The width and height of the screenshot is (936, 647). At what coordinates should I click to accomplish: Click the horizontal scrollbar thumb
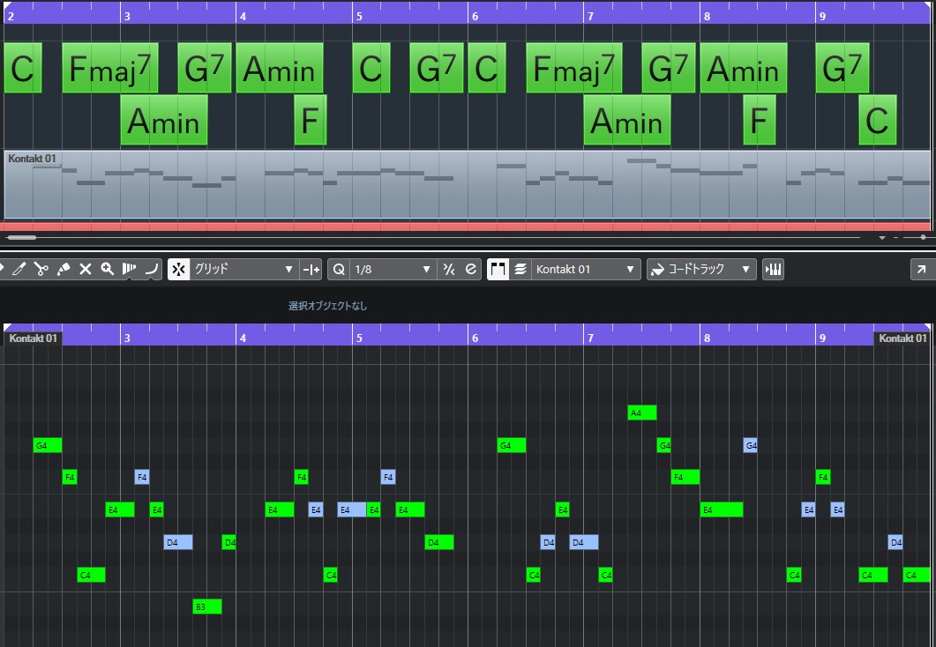(21, 237)
